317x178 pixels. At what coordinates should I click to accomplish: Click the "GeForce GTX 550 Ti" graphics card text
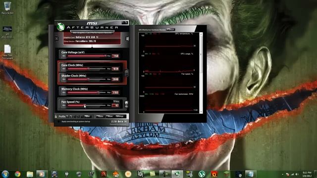pos(87,37)
